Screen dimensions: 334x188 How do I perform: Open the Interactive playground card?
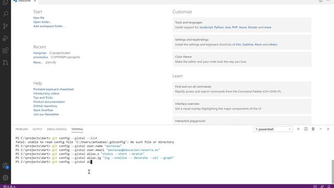(x=242, y=121)
